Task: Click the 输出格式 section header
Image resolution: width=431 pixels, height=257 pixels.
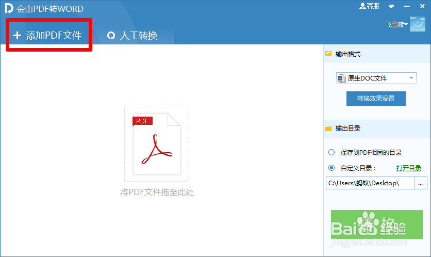Action: click(x=377, y=54)
